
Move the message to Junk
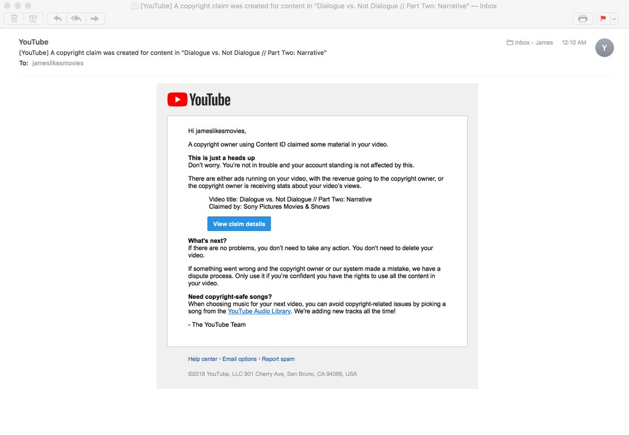pyautogui.click(x=33, y=18)
